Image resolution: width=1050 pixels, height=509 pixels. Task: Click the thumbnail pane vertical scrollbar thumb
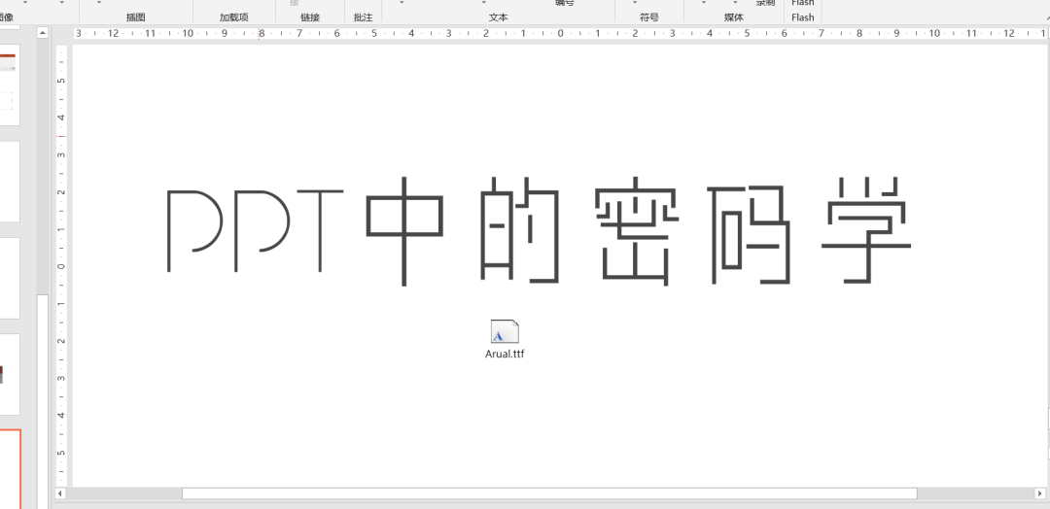tap(42, 401)
